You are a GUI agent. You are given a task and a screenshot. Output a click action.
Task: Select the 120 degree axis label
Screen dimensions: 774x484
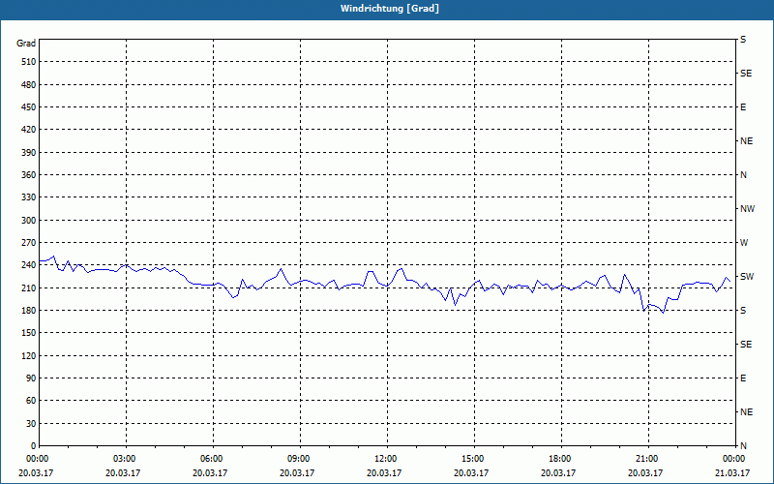coord(29,355)
